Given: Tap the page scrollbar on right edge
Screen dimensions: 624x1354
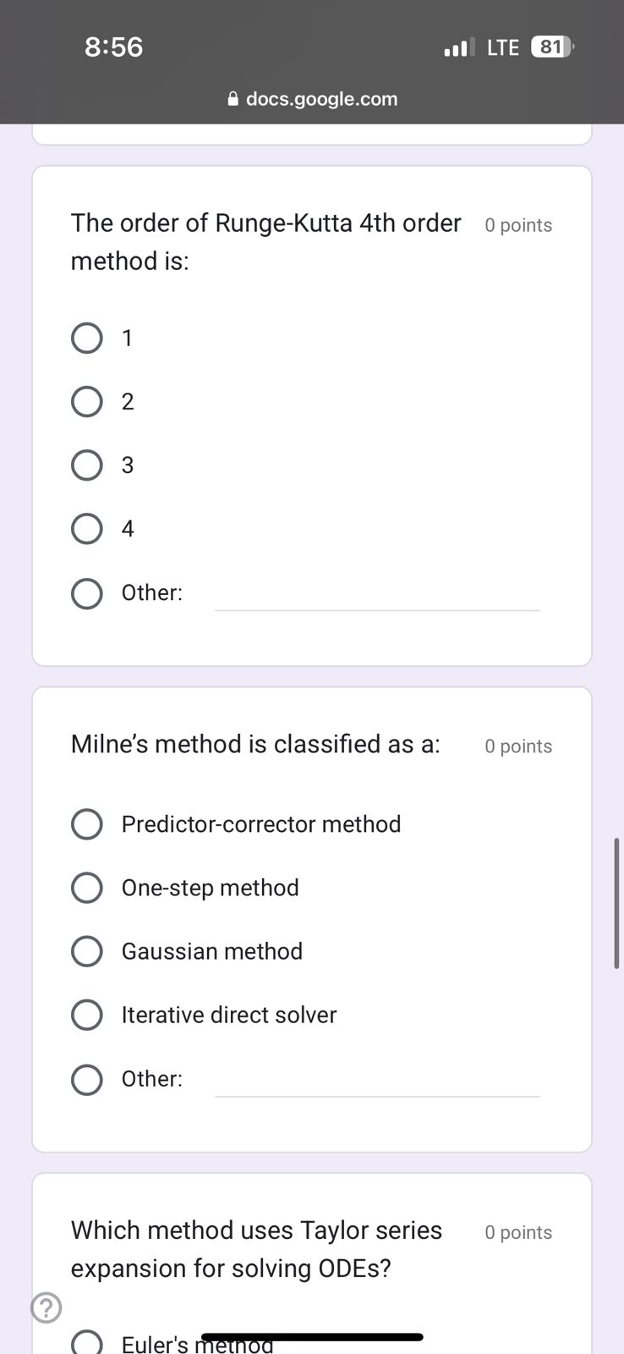Looking at the screenshot, I should coord(617,903).
